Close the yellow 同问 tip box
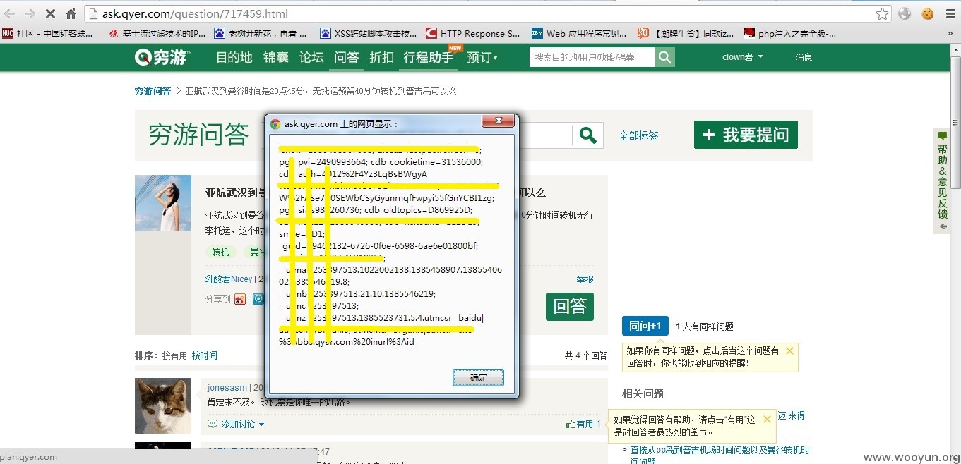 [789, 350]
